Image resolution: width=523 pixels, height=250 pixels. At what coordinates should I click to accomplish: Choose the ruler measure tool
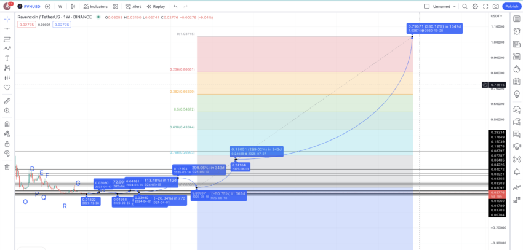(7, 101)
